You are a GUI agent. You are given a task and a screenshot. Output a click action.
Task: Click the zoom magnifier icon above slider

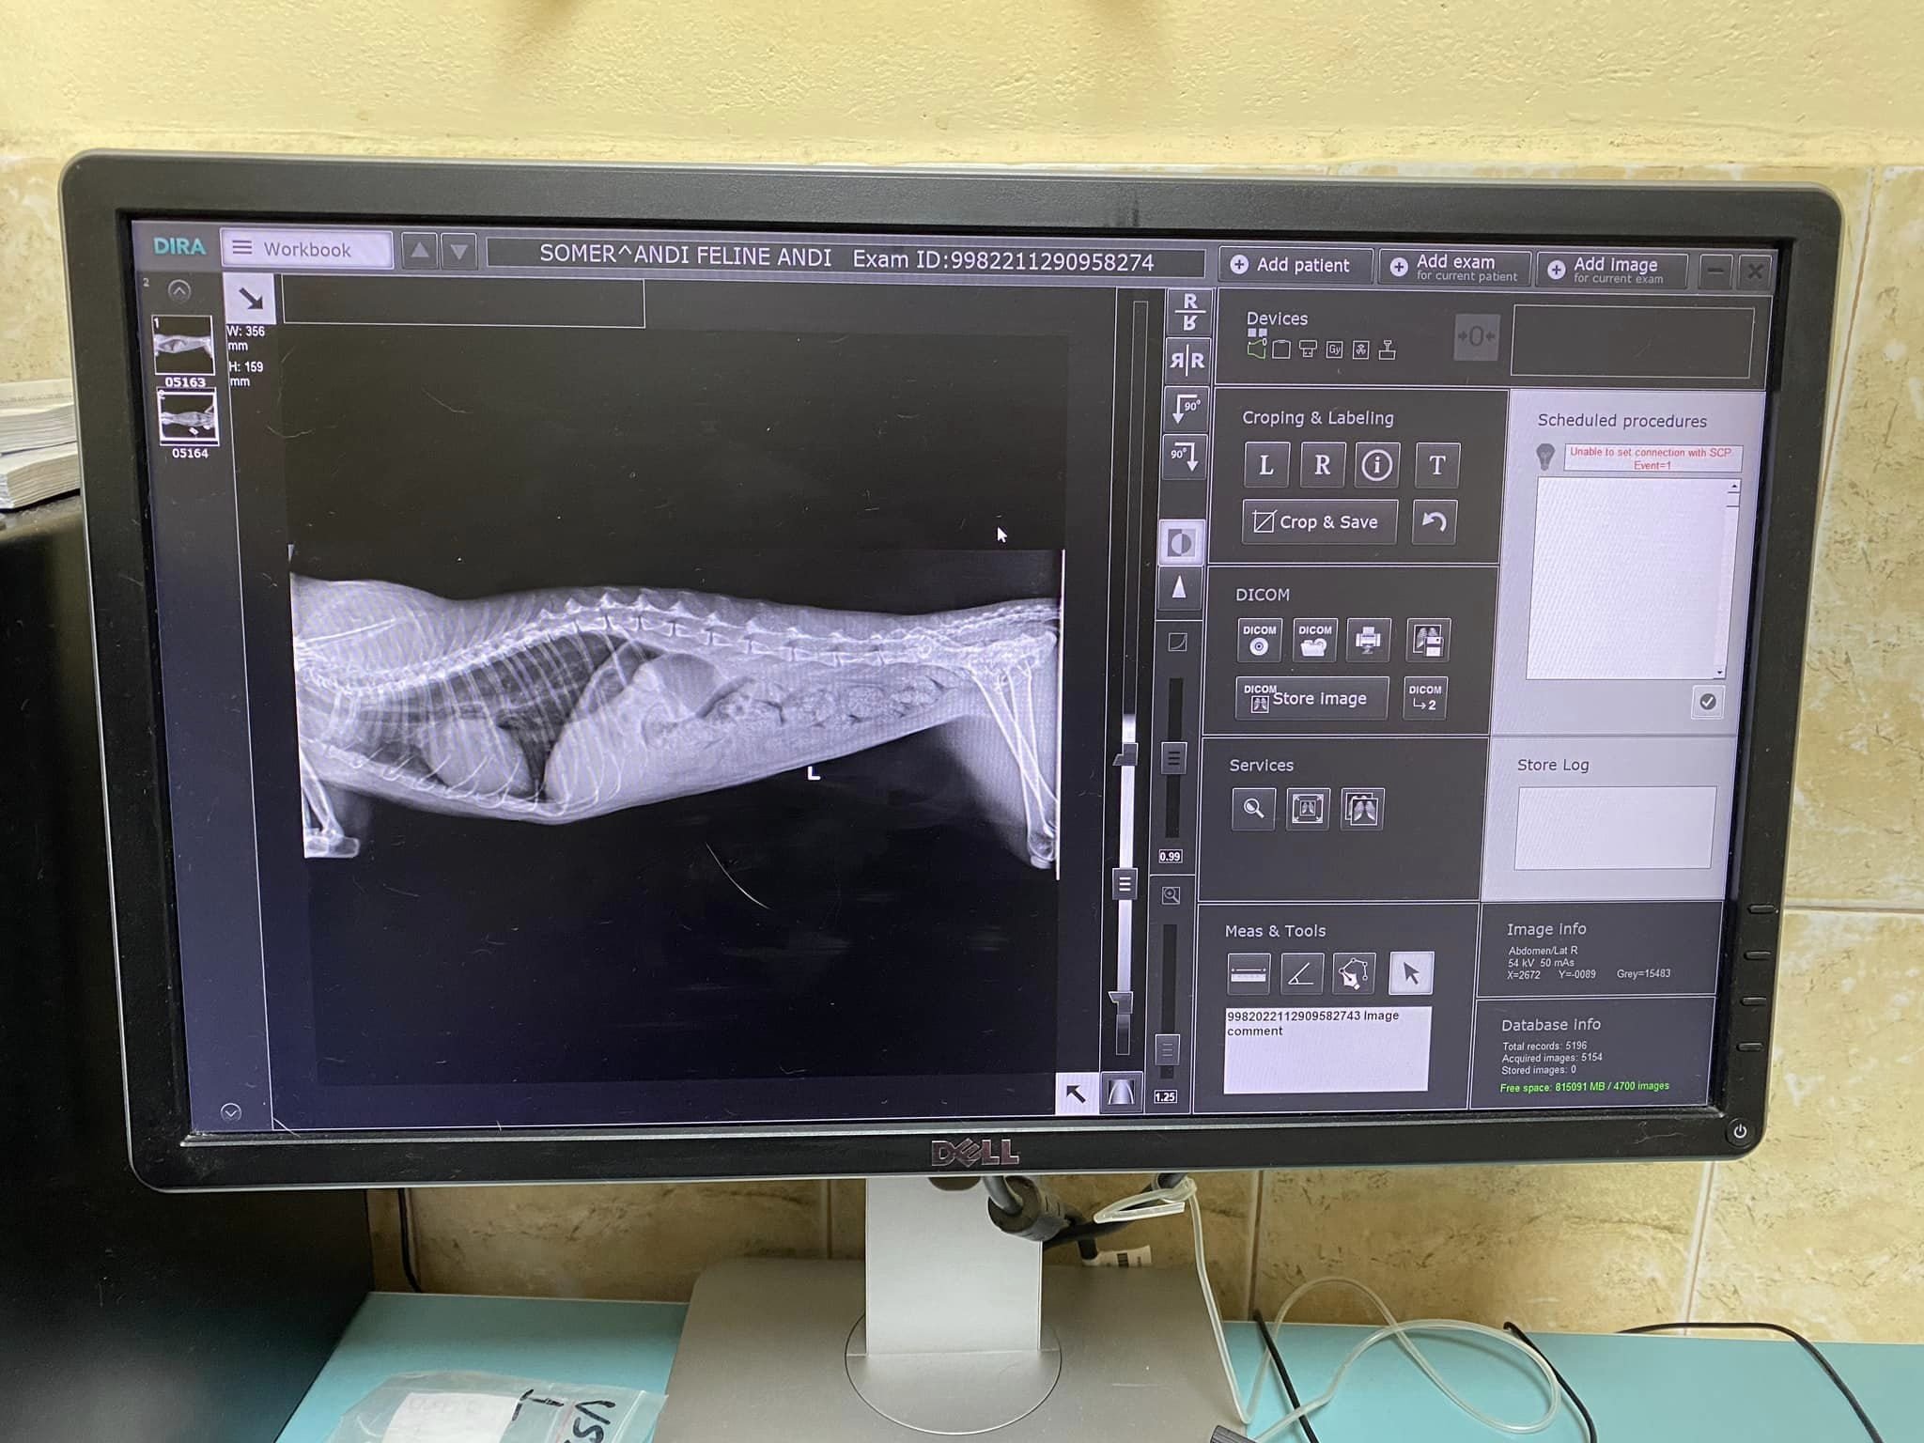[x=1171, y=895]
